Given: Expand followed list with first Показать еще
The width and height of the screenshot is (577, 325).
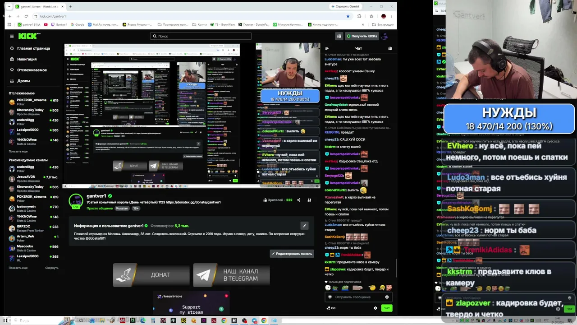Looking at the screenshot, I should click(x=18, y=151).
